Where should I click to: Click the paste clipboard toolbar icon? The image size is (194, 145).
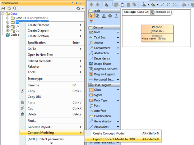122,5
